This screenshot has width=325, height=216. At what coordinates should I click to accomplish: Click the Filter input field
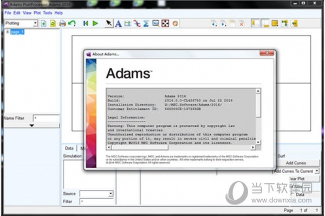click(x=96, y=201)
